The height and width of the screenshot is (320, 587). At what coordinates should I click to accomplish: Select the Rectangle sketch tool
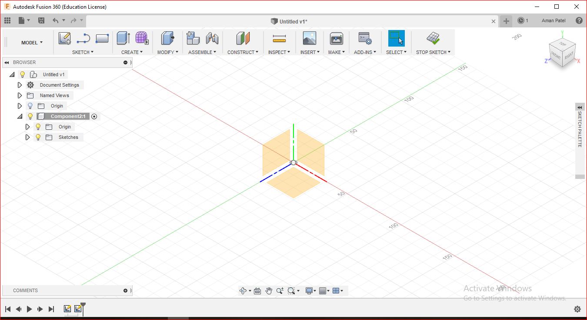102,38
